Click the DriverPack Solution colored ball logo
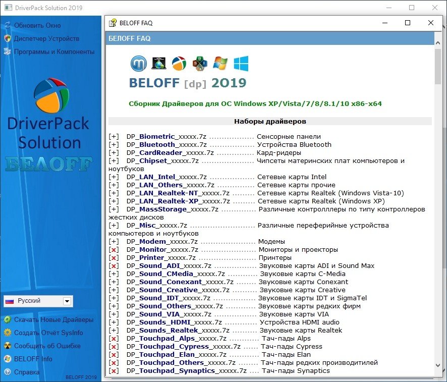This screenshot has height=382, width=447. [x=51, y=95]
